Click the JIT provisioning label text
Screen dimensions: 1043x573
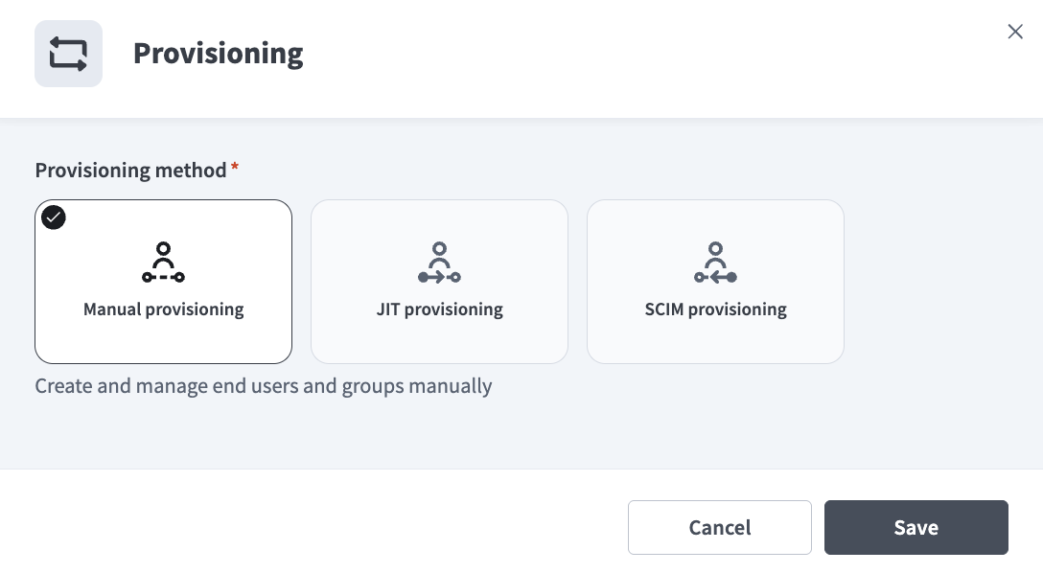[439, 309]
